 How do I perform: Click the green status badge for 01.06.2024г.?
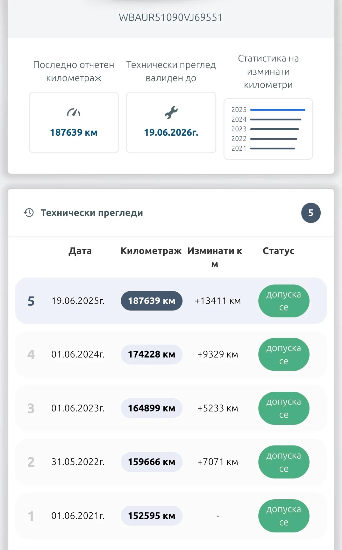coord(284,354)
